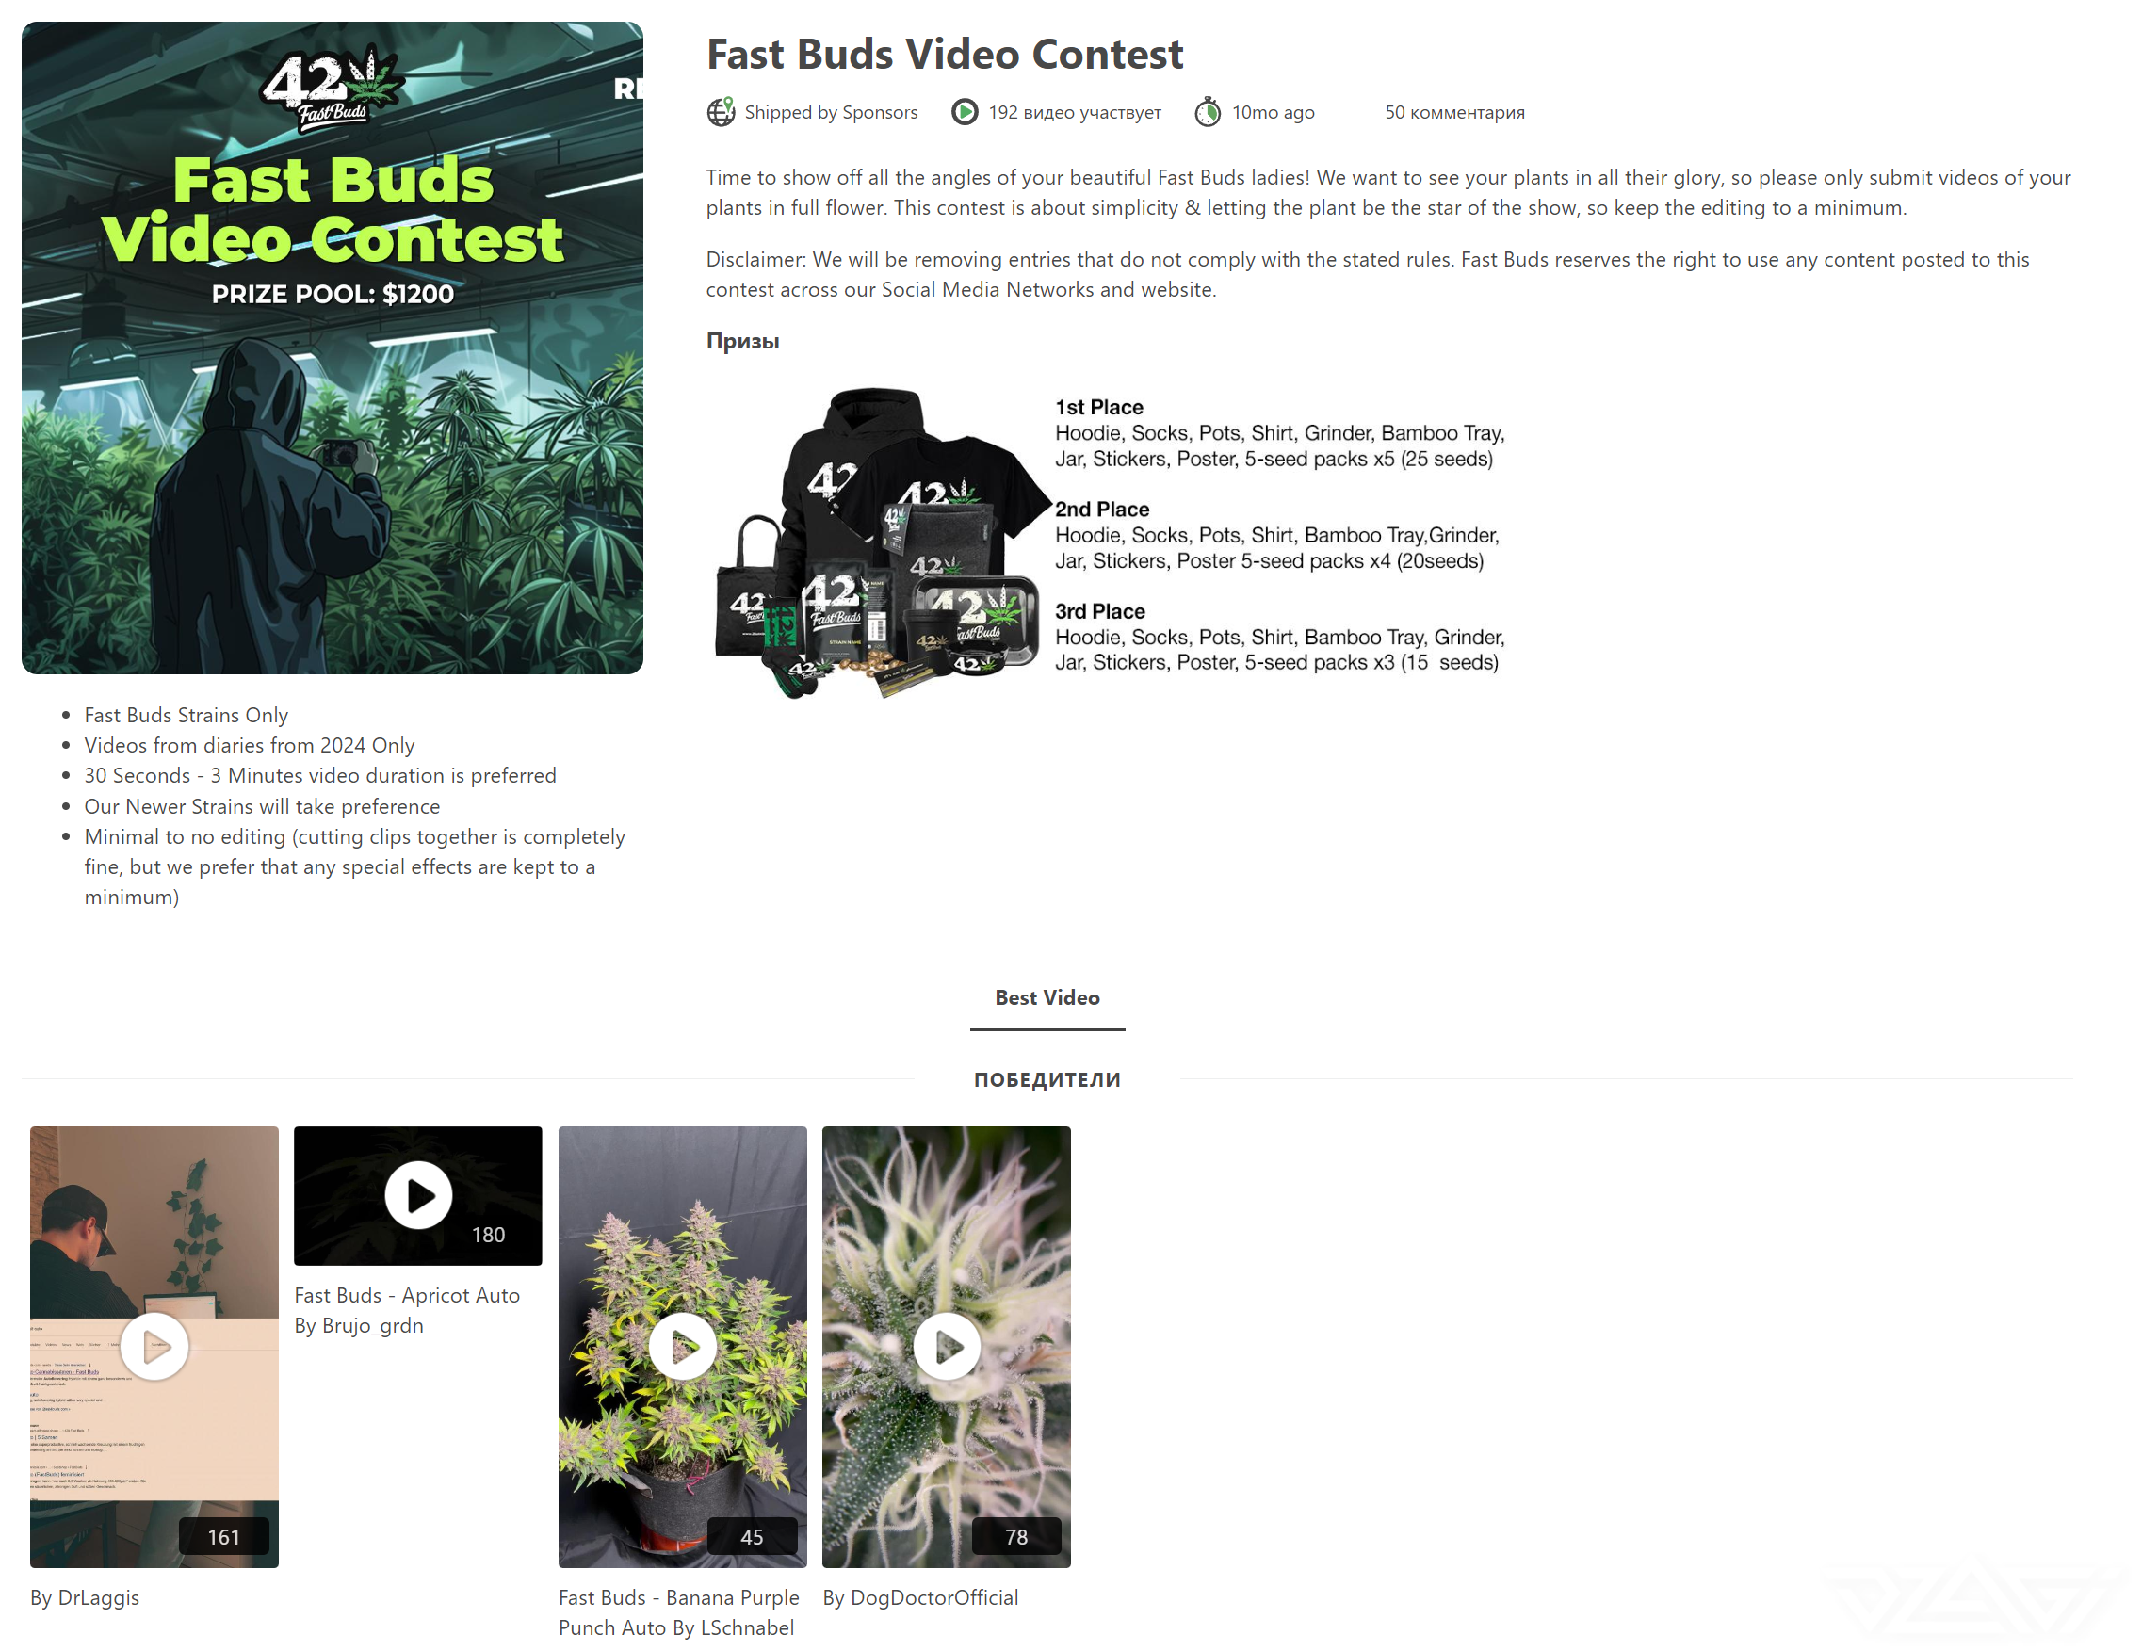
Task: Play the Apricot Auto video by Brujo_grdn
Action: tap(418, 1196)
